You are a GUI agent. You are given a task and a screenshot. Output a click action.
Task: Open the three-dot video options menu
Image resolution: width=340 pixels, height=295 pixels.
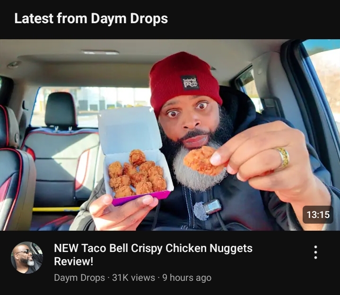point(316,252)
